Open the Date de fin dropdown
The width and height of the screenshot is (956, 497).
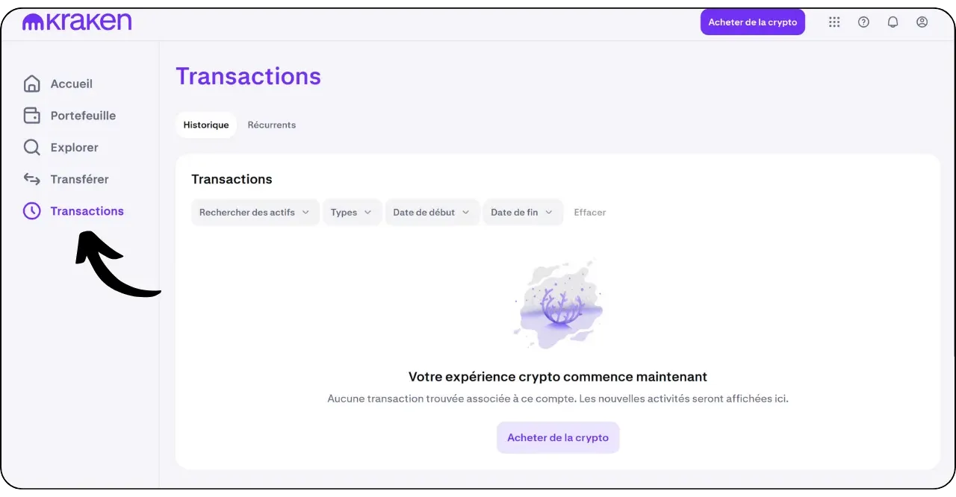[522, 213]
